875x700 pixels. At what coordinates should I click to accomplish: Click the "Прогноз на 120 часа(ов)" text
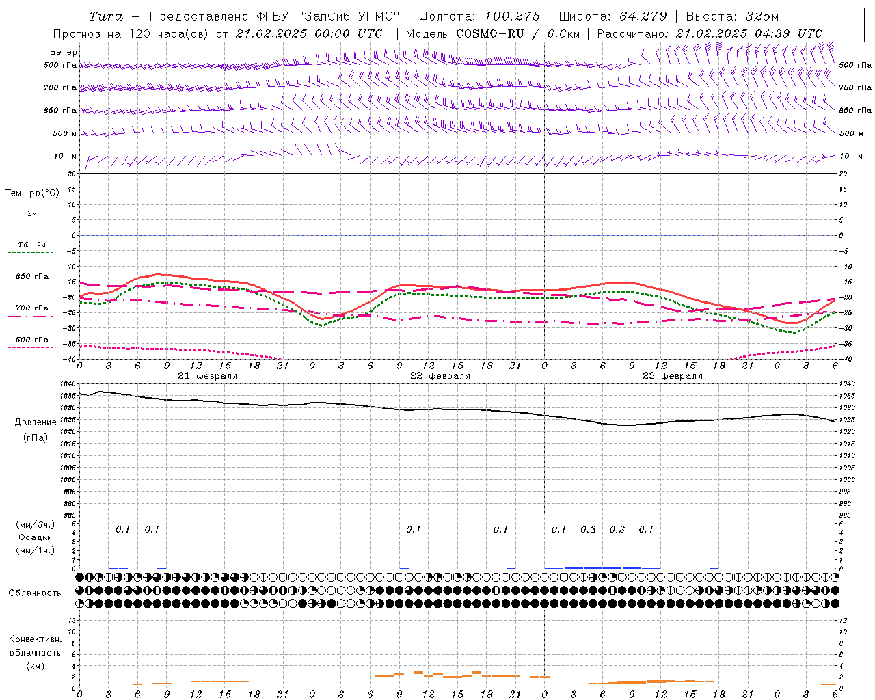pos(131,33)
